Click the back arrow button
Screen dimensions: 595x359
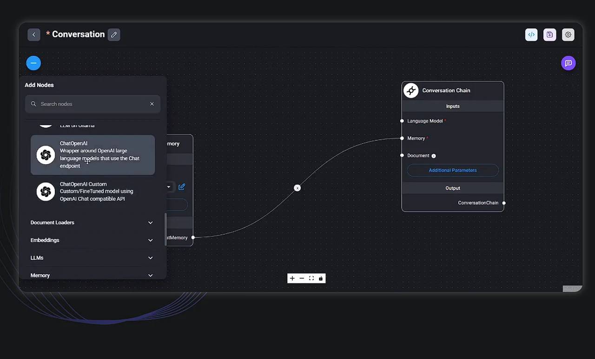34,35
